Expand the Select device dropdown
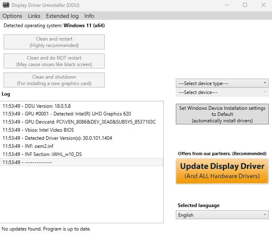The height and width of the screenshot is (237, 272). point(222,92)
